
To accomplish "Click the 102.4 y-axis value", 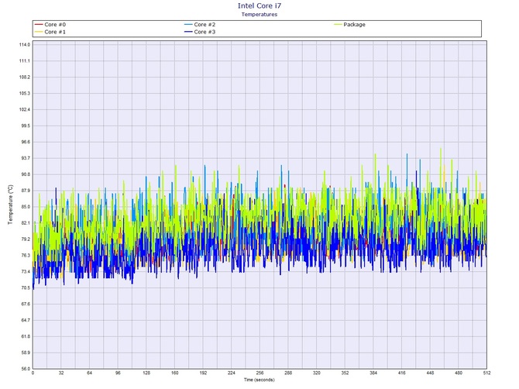I will click(25, 109).
